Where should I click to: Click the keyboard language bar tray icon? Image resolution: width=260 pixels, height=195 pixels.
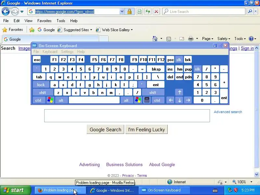click(x=215, y=190)
